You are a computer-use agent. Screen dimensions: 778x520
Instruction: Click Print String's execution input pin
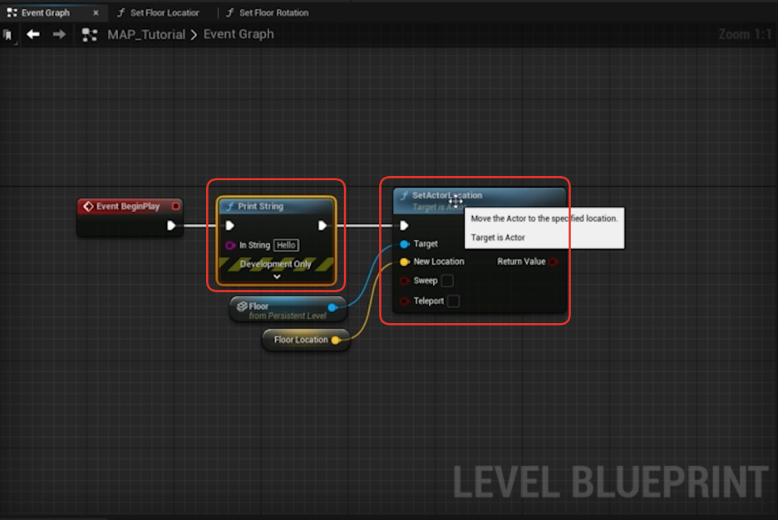(229, 226)
